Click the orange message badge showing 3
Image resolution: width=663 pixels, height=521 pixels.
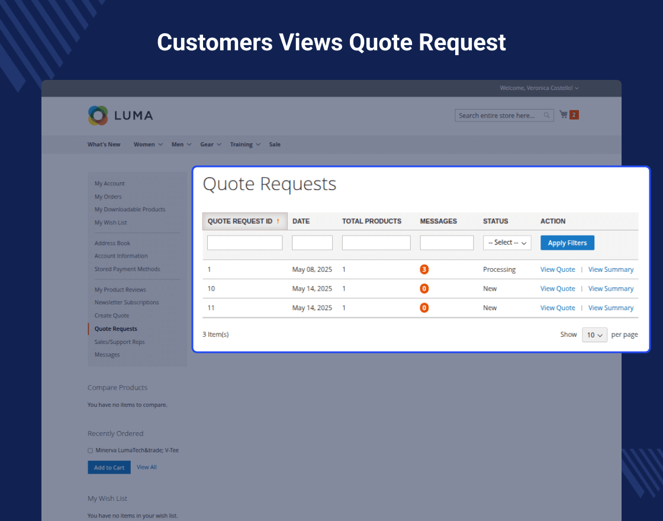(424, 269)
